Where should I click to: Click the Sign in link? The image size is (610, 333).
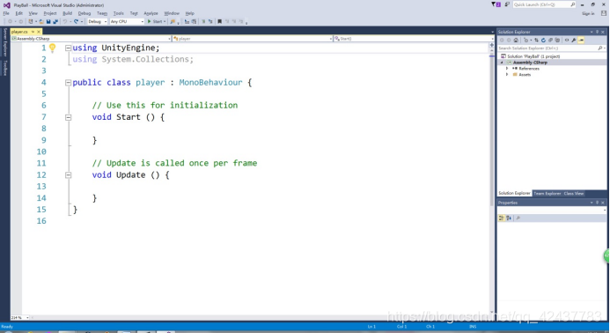[x=588, y=13]
